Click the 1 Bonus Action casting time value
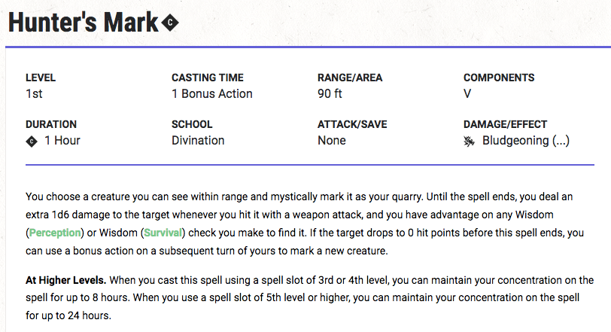Screen dimensions: 611x332 [212, 94]
